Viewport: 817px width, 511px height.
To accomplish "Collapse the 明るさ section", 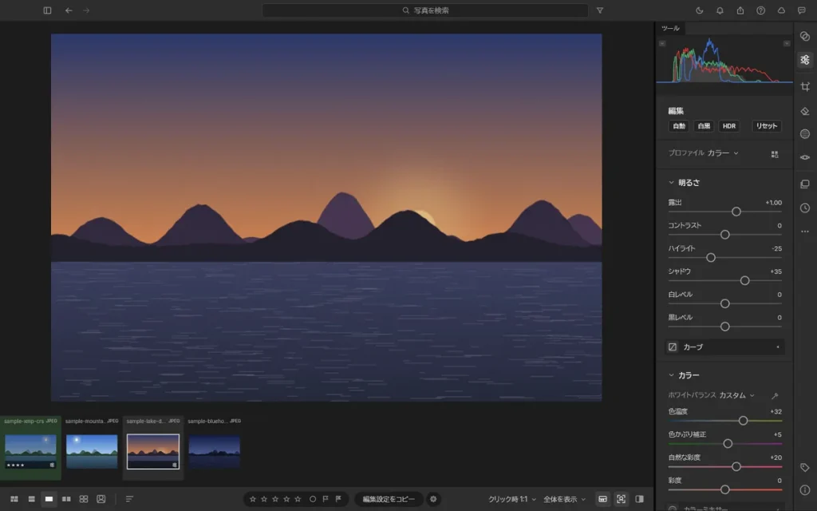I will tap(671, 183).
